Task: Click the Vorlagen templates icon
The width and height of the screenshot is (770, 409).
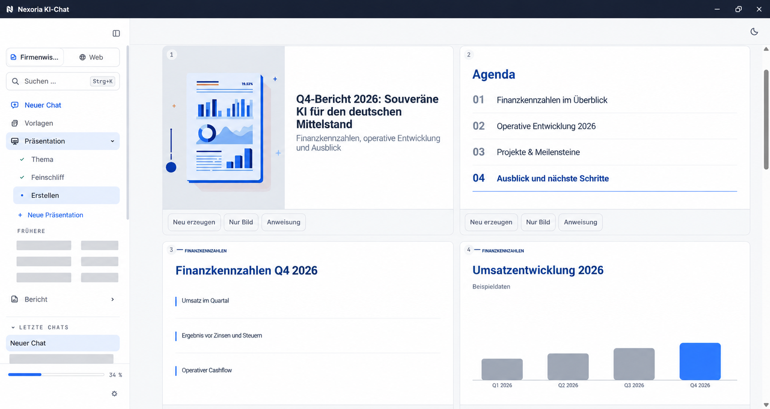Action: (15, 123)
